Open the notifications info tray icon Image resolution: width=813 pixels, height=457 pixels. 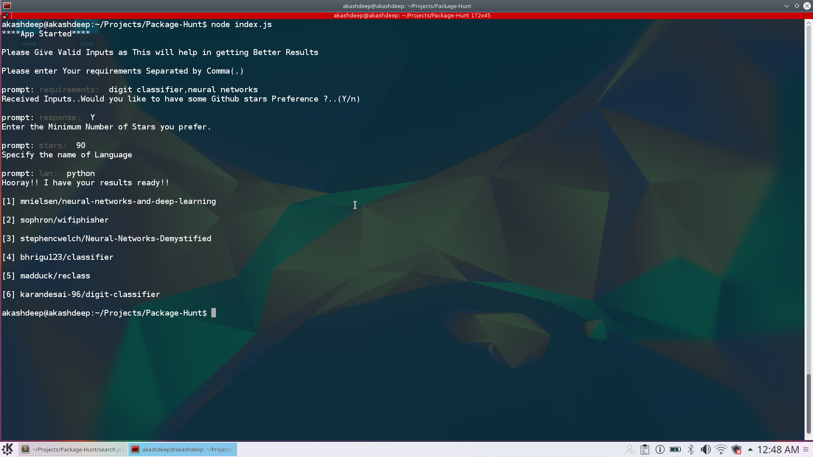pyautogui.click(x=660, y=449)
